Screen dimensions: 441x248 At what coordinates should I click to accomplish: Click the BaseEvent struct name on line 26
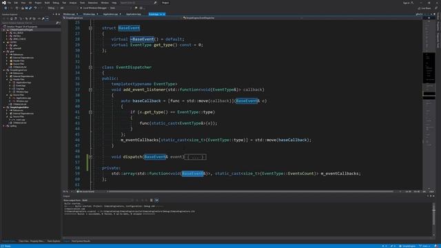pos(129,28)
